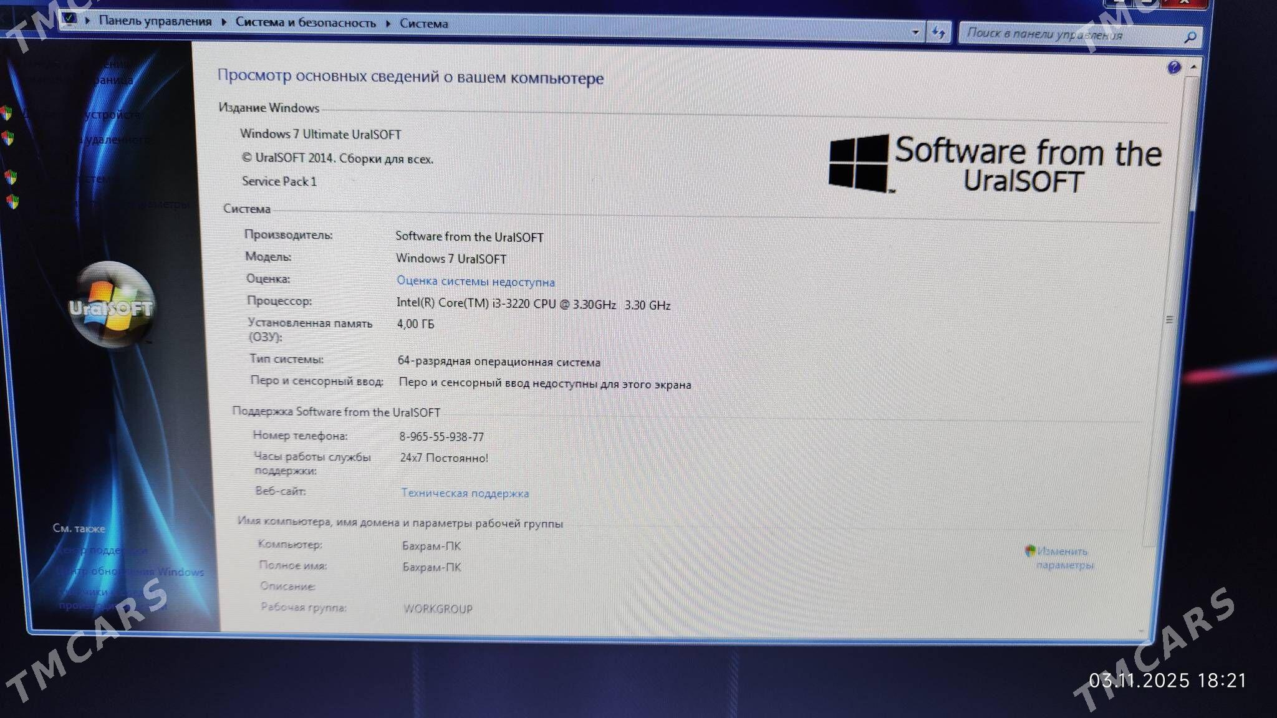Click the control panel icon in address bar

click(70, 19)
